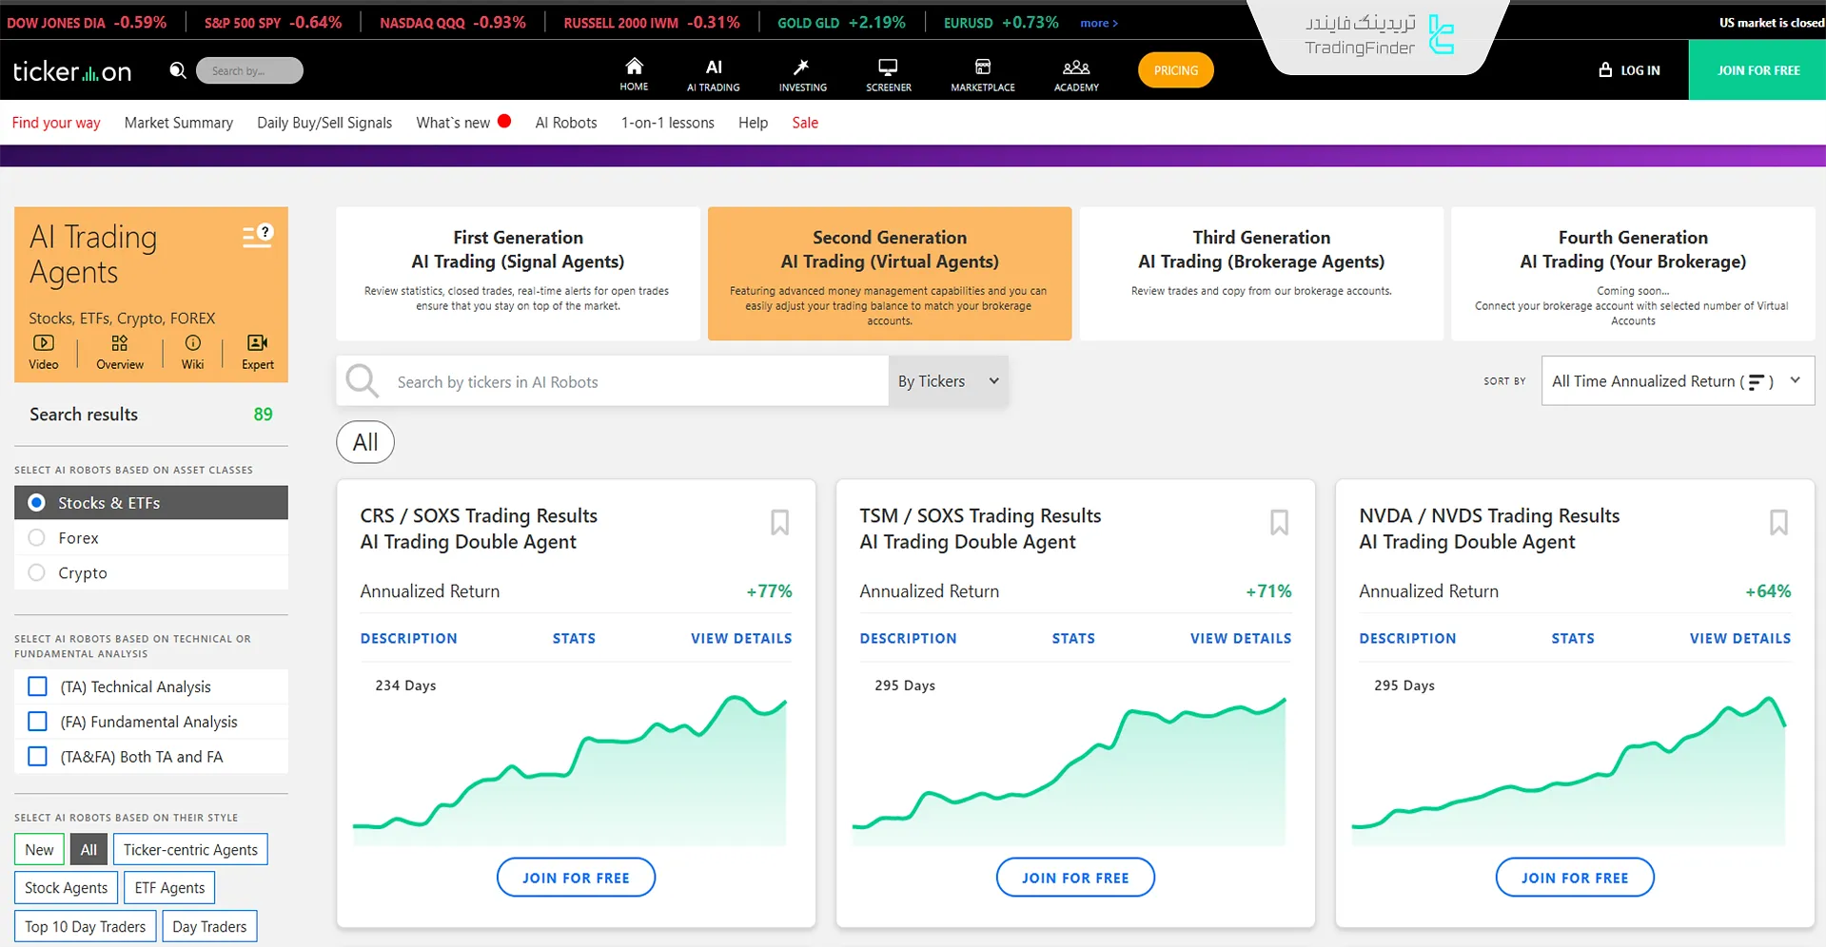Switch to the Ticker-centric Agents tab
Screen dimensions: 1826x947
pyautogui.click(x=190, y=849)
